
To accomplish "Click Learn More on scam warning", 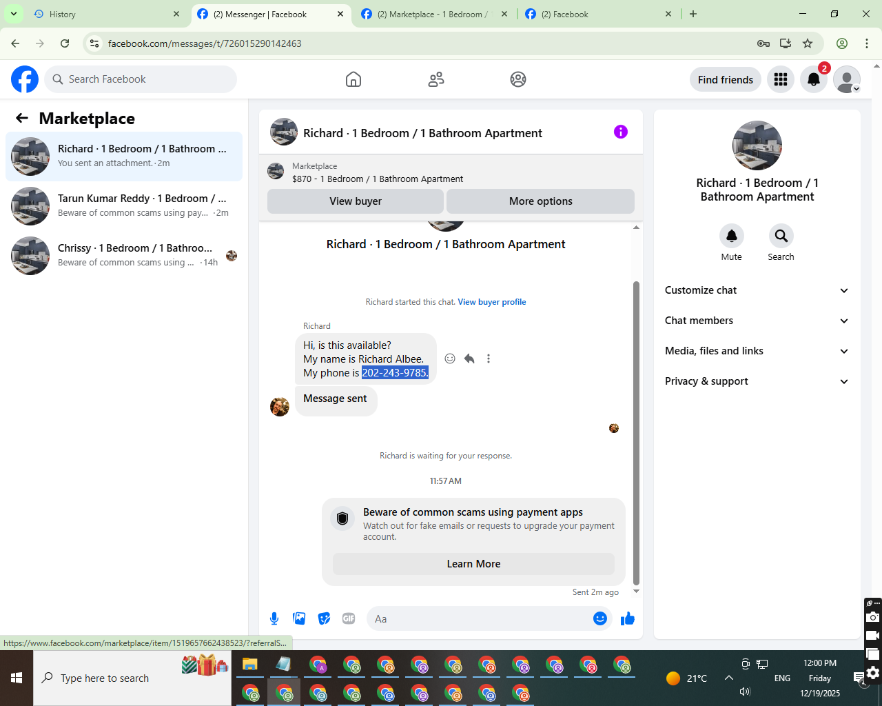I will (x=474, y=564).
